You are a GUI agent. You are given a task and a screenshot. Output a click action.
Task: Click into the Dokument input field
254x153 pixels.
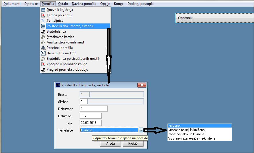(x=94, y=108)
